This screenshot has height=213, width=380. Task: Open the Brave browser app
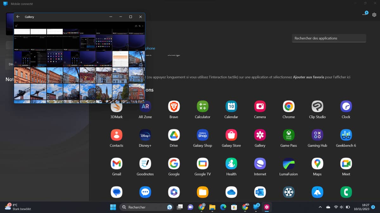174,107
